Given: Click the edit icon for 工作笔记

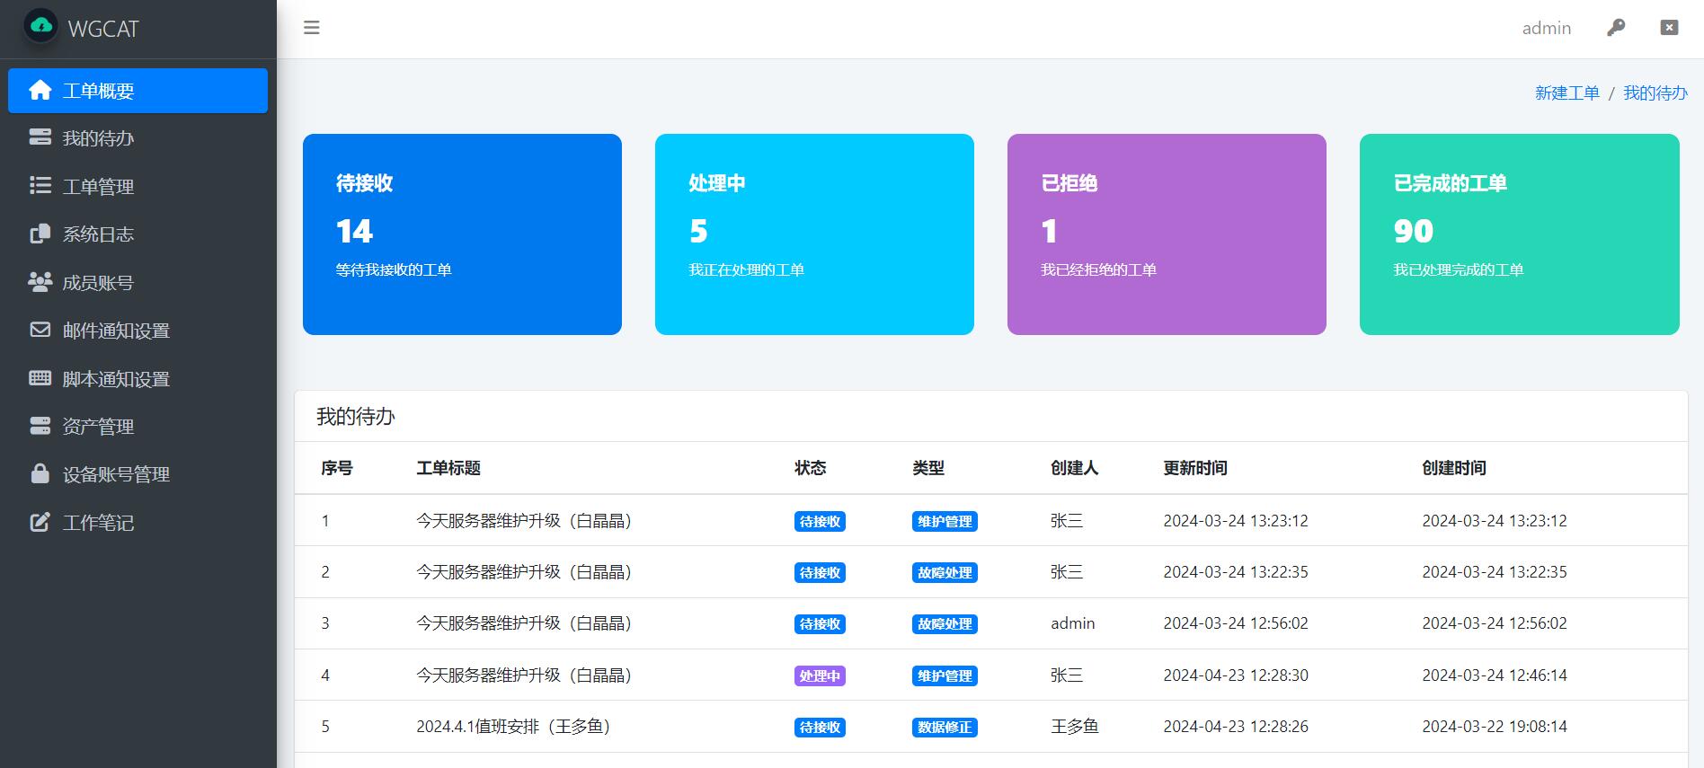Looking at the screenshot, I should 40,522.
